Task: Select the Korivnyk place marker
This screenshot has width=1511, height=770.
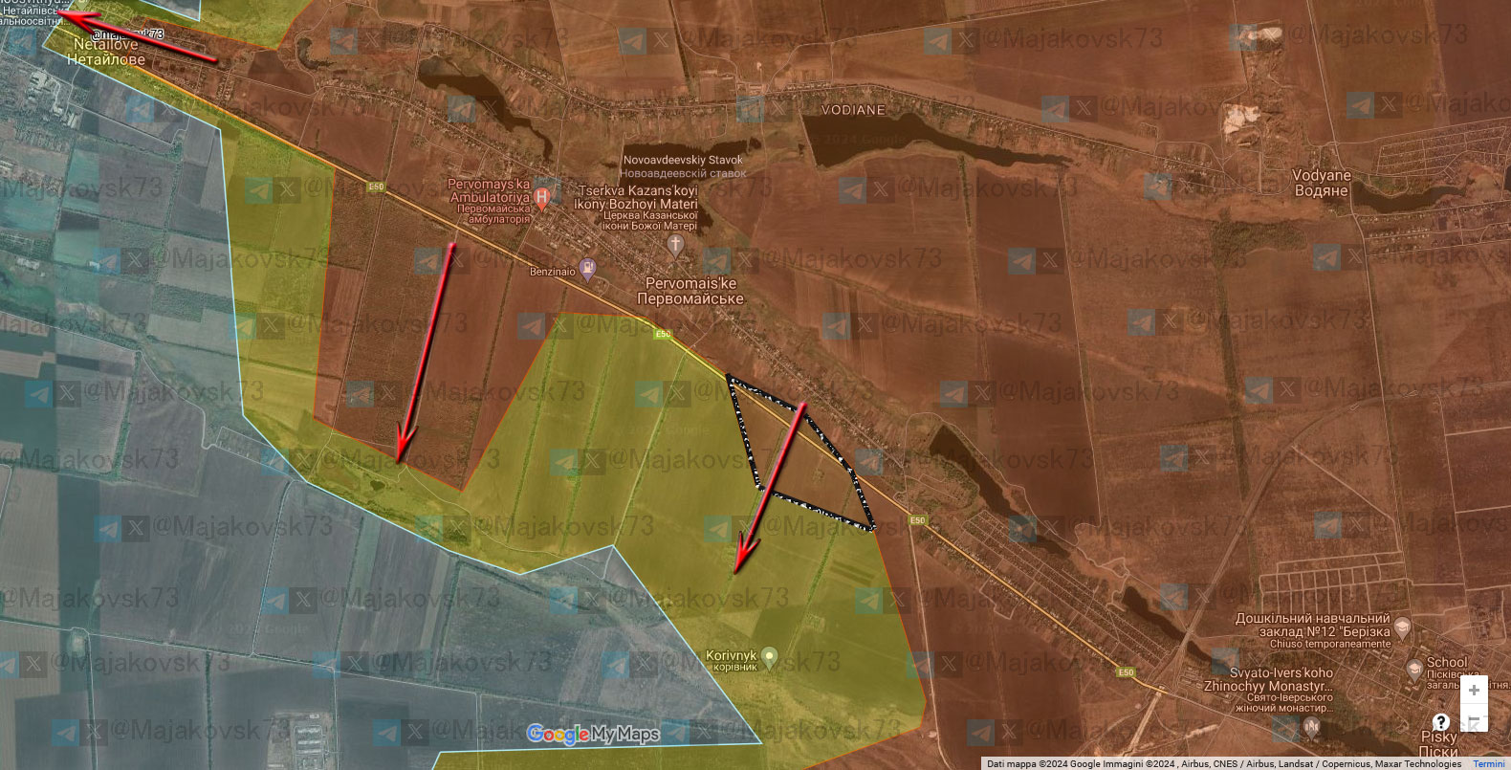Action: [x=770, y=658]
